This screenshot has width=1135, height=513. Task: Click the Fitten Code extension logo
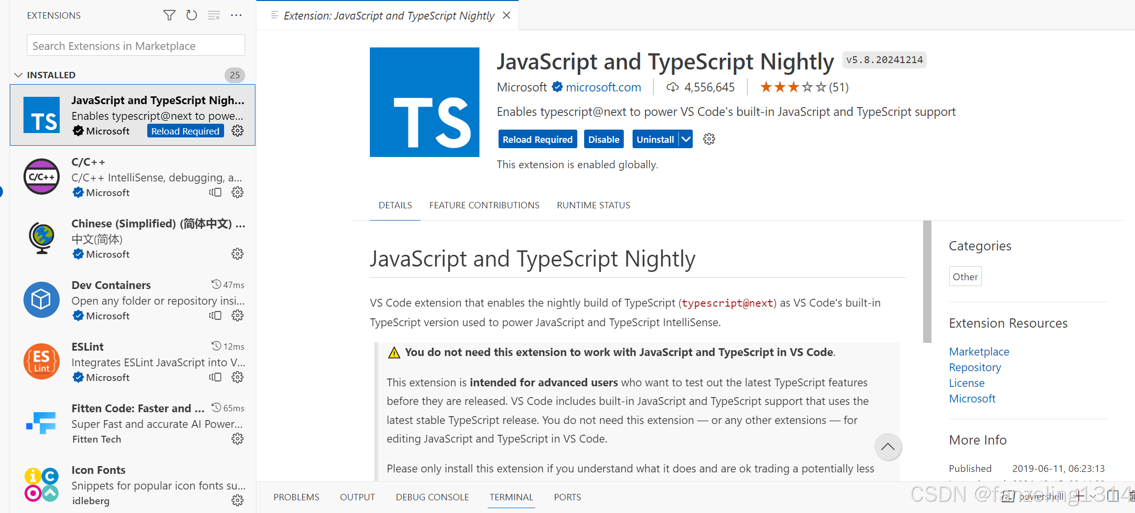[42, 423]
